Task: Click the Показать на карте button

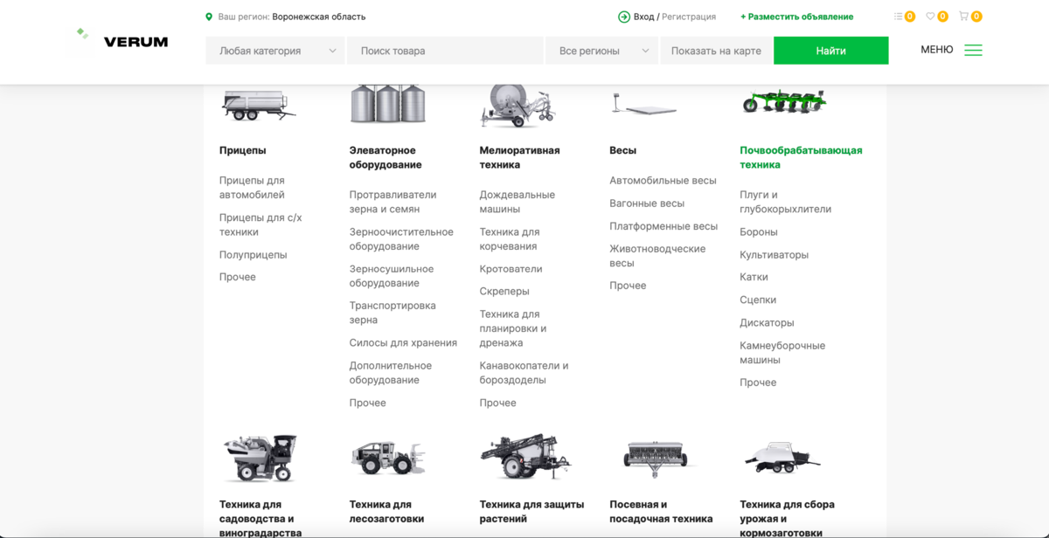Action: tap(716, 51)
